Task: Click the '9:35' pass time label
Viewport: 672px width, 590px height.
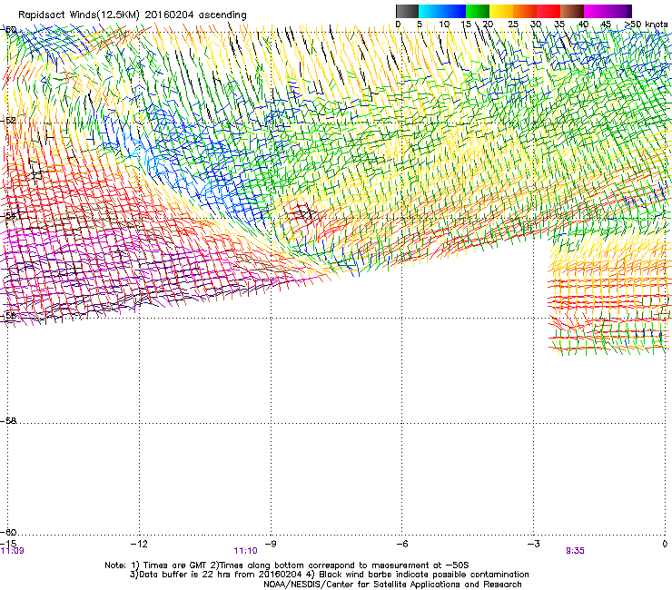Action: pyautogui.click(x=575, y=551)
